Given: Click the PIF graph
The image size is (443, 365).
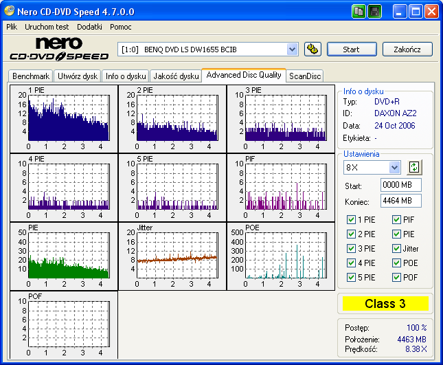Looking at the screenshot, I should tap(286, 186).
